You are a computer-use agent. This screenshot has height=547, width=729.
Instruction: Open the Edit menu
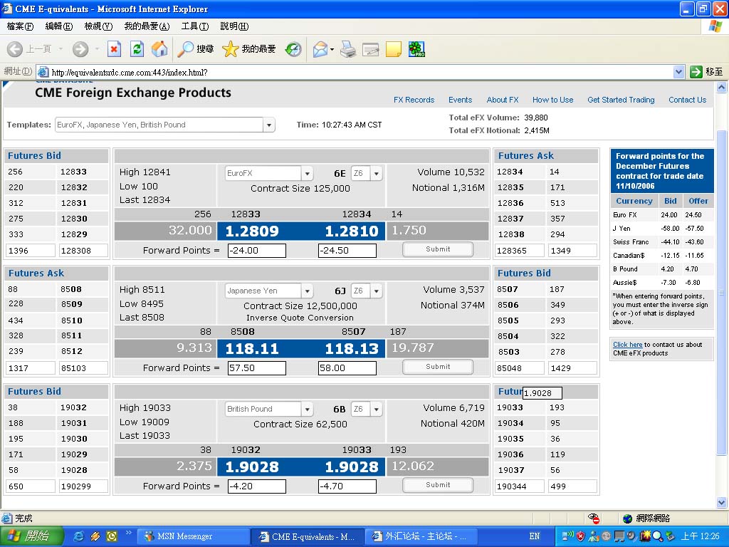click(59, 26)
